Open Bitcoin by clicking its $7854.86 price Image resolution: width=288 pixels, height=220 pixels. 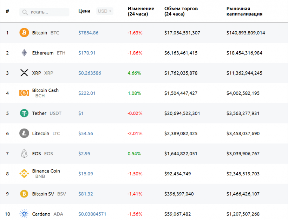[x=87, y=32]
